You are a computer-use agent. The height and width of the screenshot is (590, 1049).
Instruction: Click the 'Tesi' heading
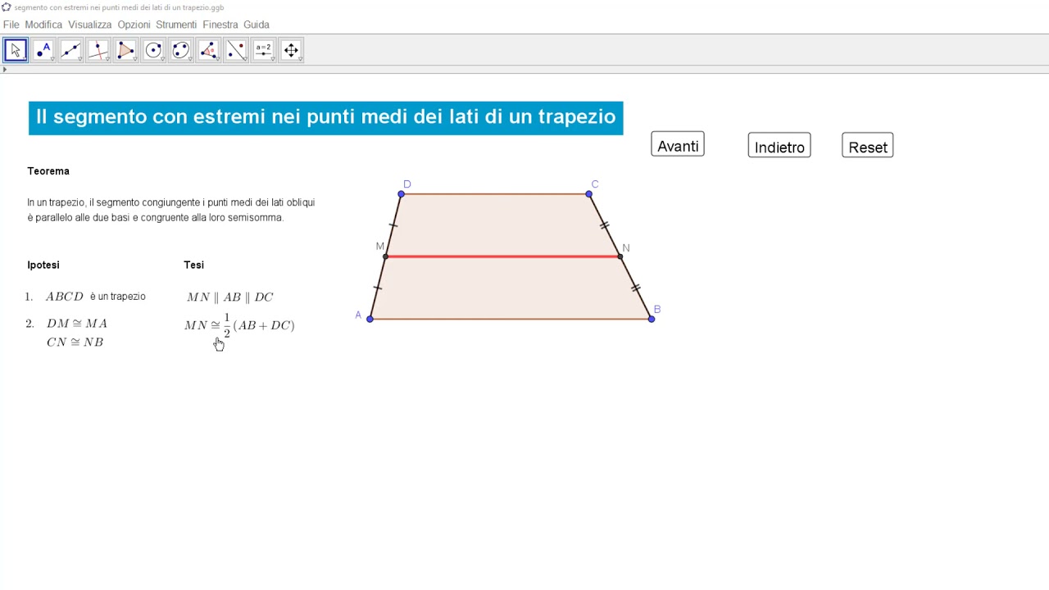point(193,265)
